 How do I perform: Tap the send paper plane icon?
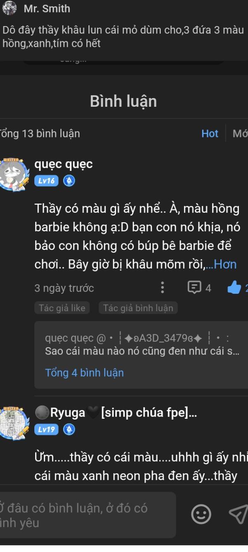[238, 514]
